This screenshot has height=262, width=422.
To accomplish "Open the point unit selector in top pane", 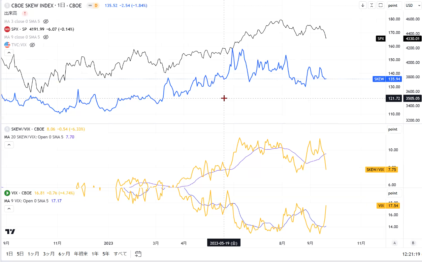I will point(394,5).
